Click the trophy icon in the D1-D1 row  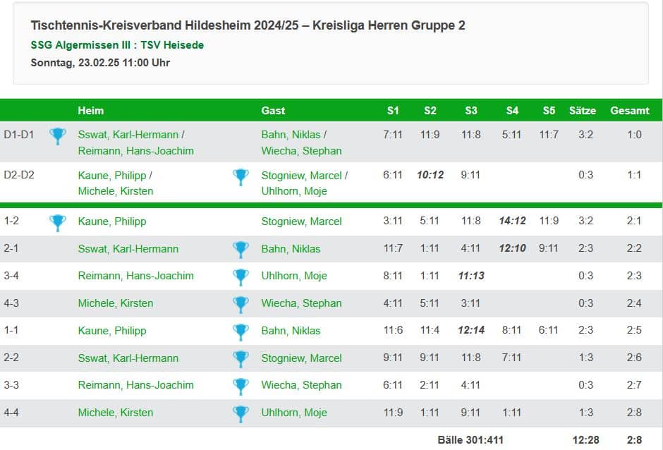click(58, 136)
